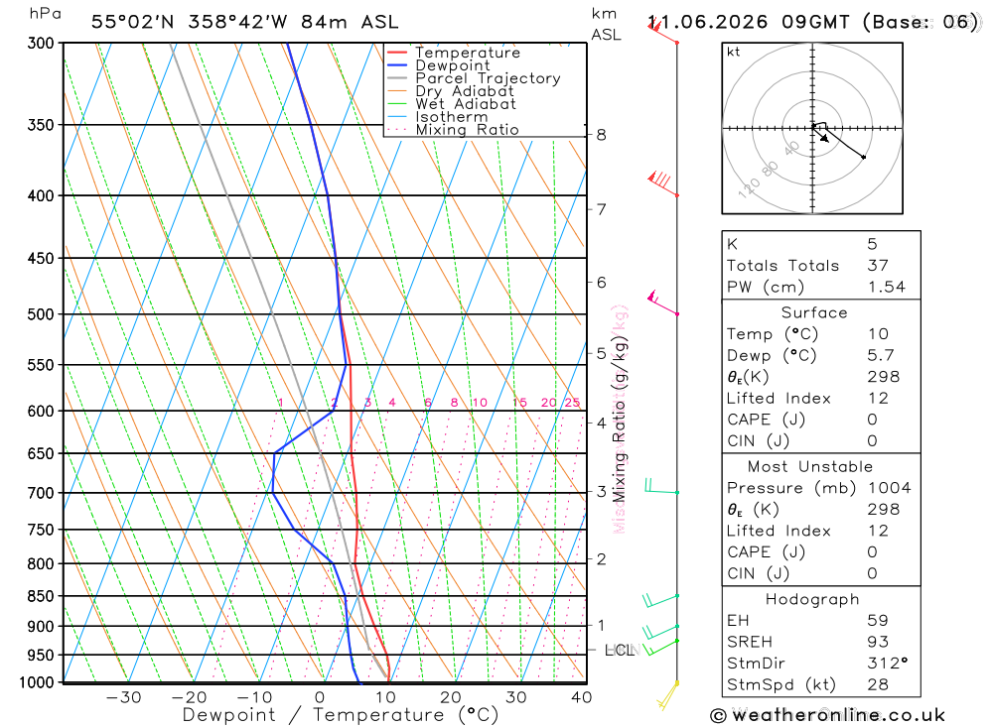Click the wind barb at 300 hPa level
Image resolution: width=993 pixels, height=727 pixels.
click(661, 32)
